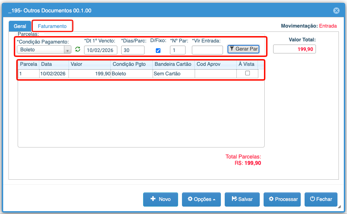This screenshot has height=214, width=347.
Task: Open Opções gear menu
Action: point(201,199)
